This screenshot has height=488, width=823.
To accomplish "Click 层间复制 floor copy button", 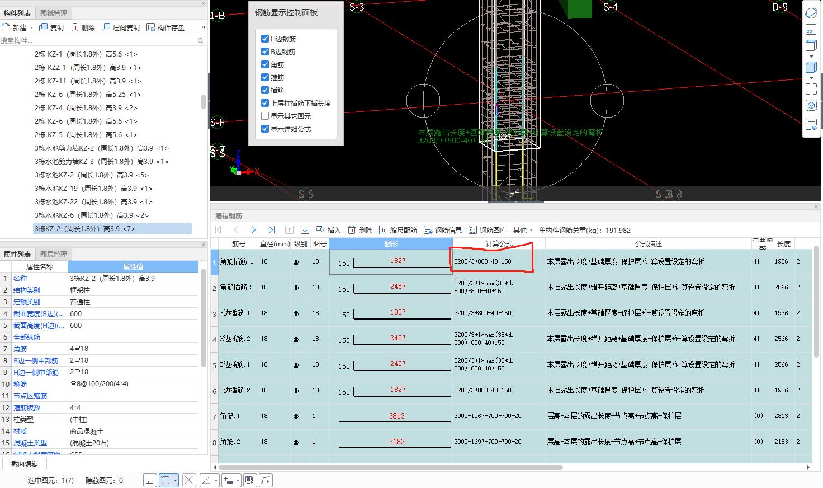I will [120, 27].
